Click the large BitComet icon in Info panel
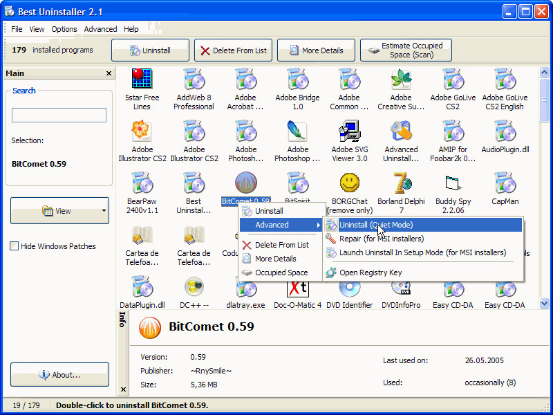Viewport: 553px width, 415px height. 150,327
